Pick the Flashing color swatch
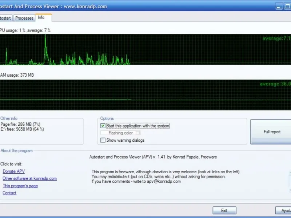The image size is (291, 218). click(x=138, y=133)
